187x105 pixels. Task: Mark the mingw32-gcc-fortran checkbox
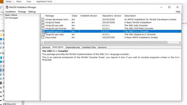click(43, 28)
